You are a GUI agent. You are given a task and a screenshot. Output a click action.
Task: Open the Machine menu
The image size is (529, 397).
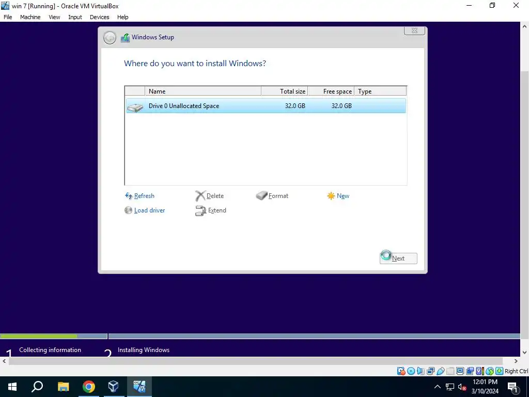click(x=30, y=17)
